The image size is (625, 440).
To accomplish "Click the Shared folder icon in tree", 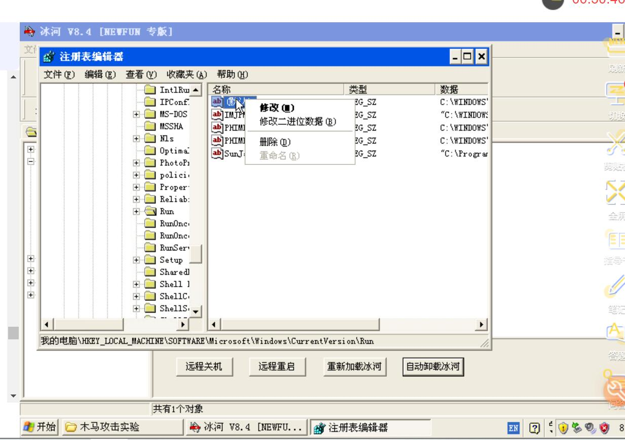I will pyautogui.click(x=150, y=272).
